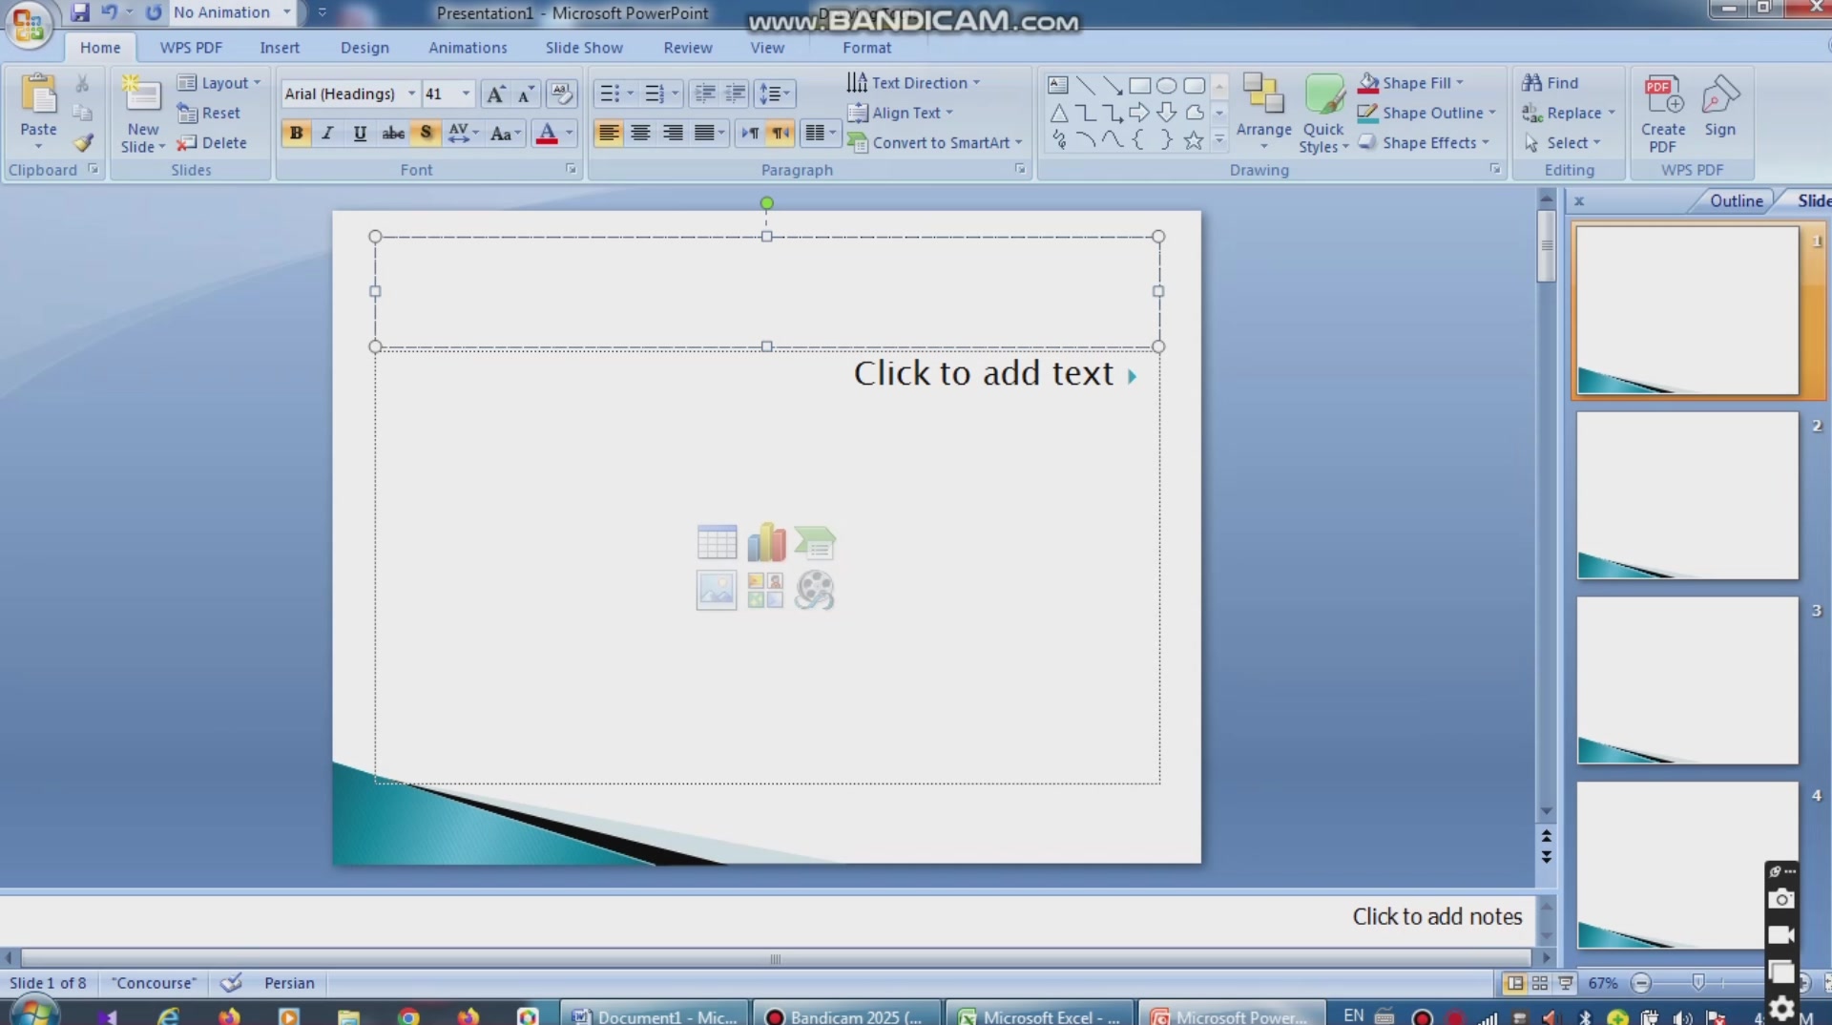Insert picture from file placeholder icon
1832x1025 pixels.
[717, 590]
